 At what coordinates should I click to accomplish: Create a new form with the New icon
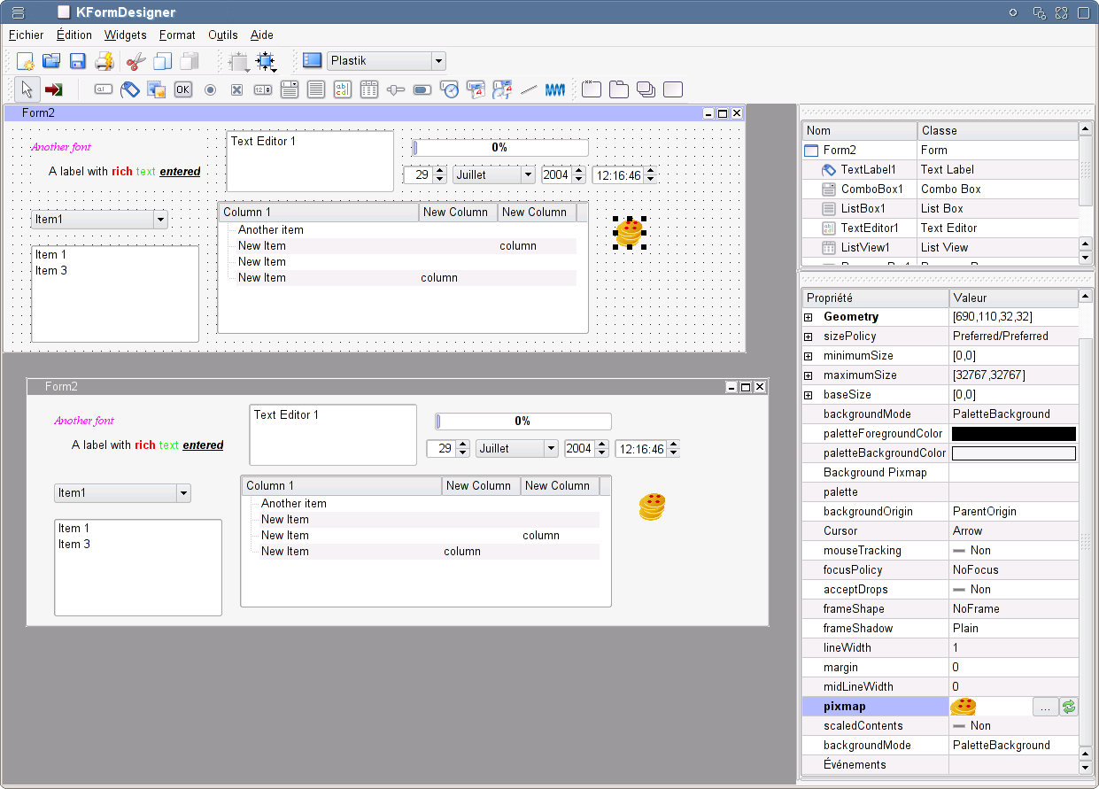26,61
